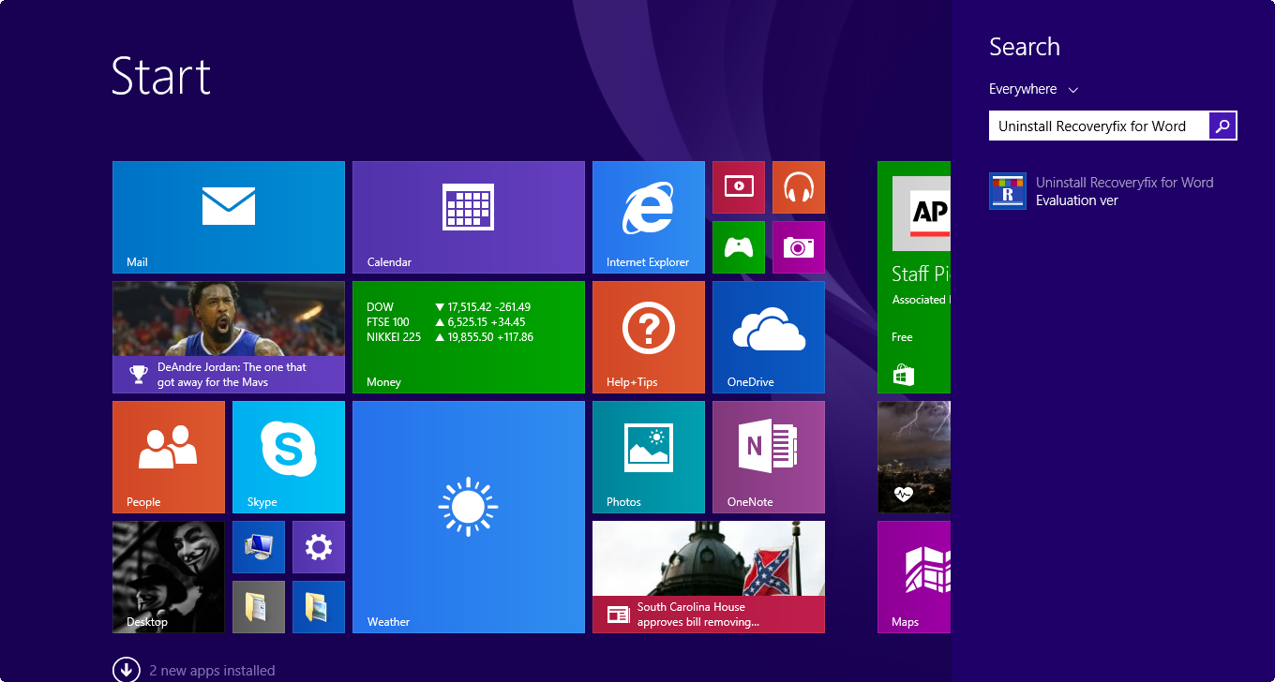Image resolution: width=1275 pixels, height=682 pixels.
Task: Open the Store Staff Picks tile
Action: click(x=914, y=277)
